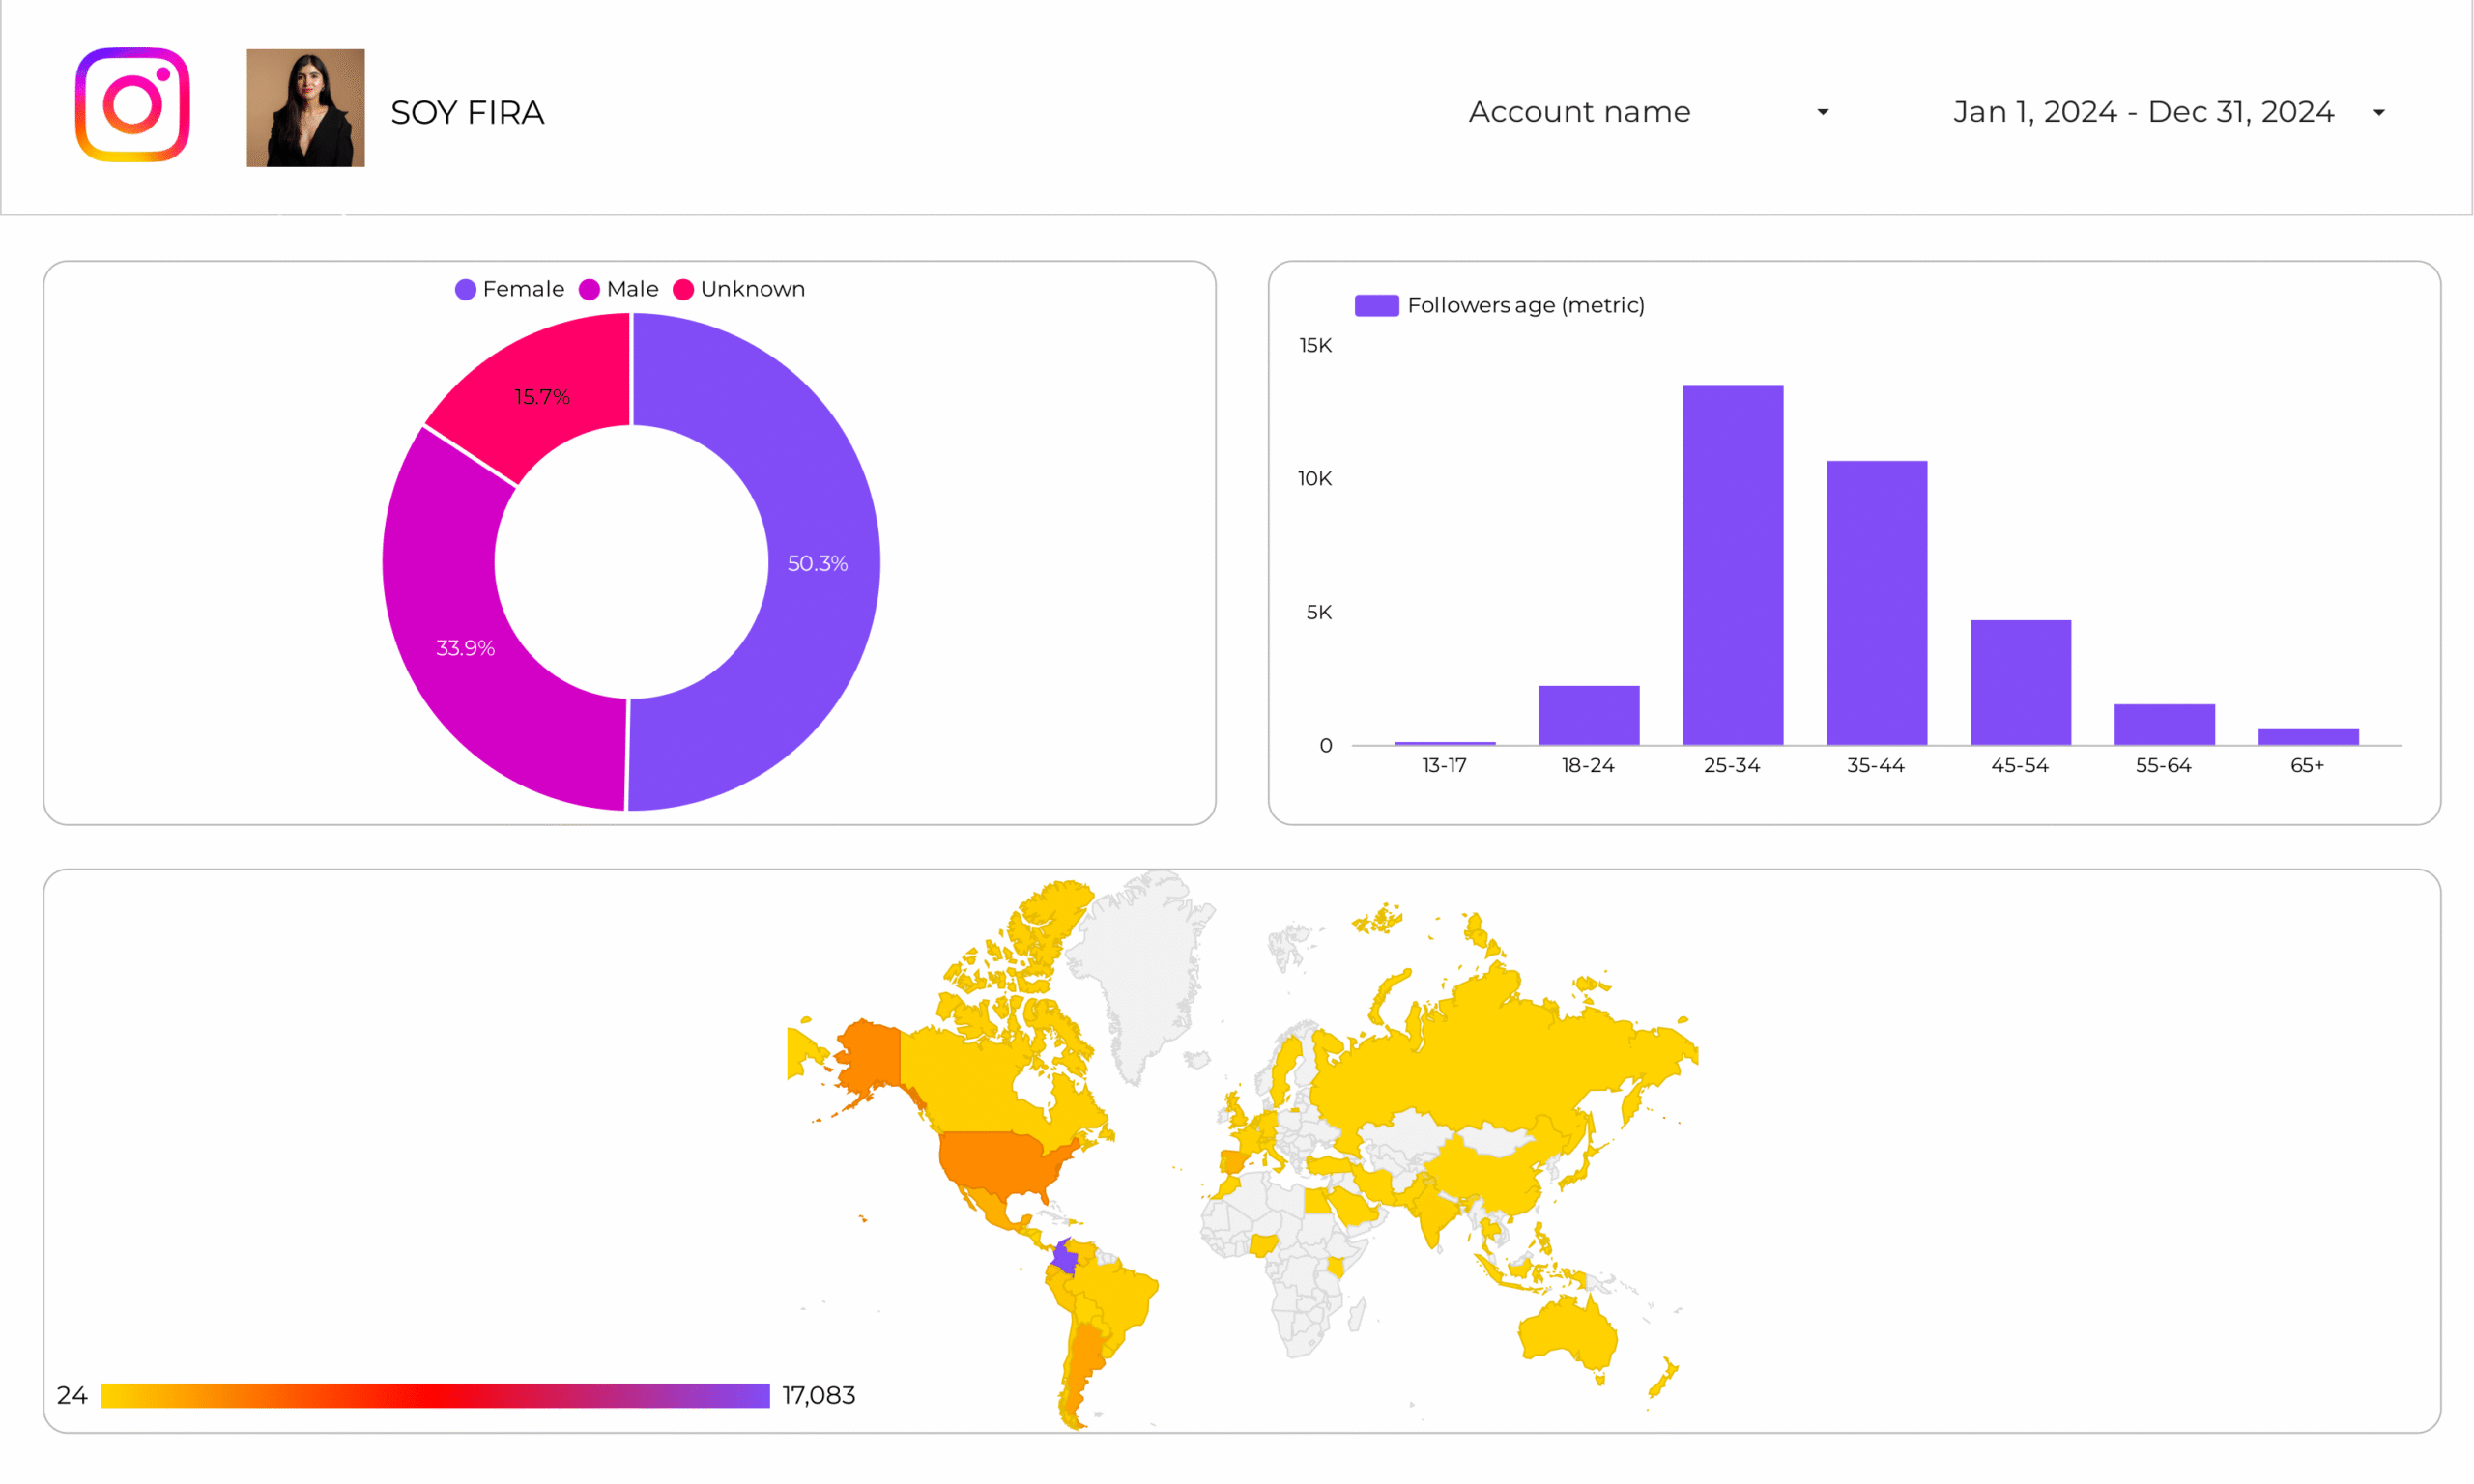Image resolution: width=2474 pixels, height=1484 pixels.
Task: Toggle the Unknown legend dot
Action: [683, 290]
